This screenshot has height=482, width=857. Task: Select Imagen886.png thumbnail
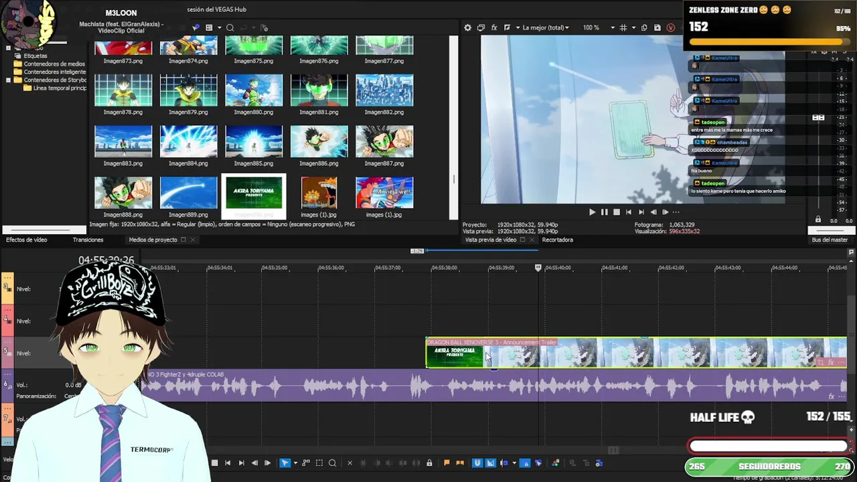coord(319,146)
